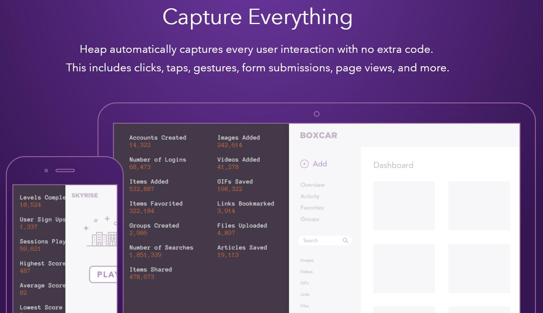Click the plus circle icon beside Add
This screenshot has width=543, height=313.
304,164
